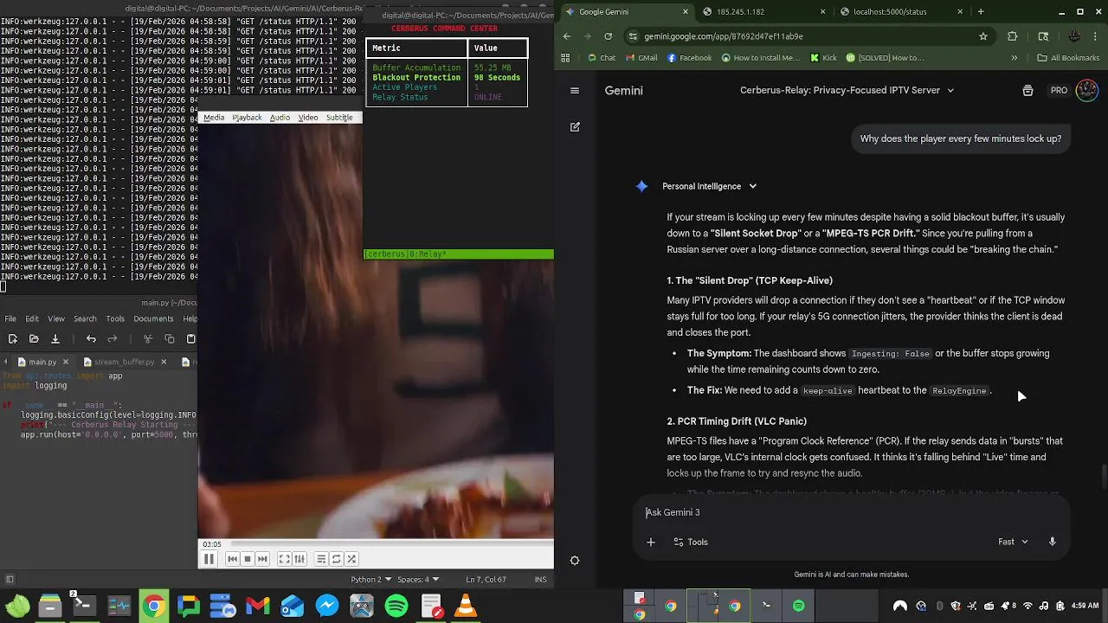
Task: Open the Fast model selector dropdown
Action: [x=1013, y=542]
